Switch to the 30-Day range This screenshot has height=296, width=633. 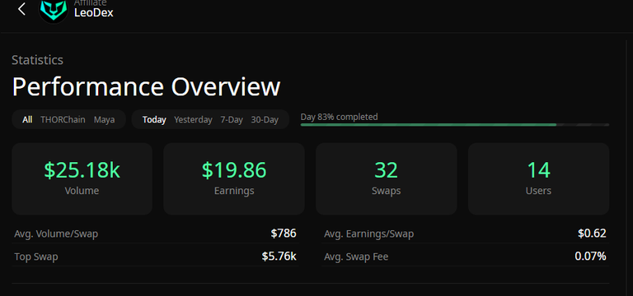coord(265,119)
